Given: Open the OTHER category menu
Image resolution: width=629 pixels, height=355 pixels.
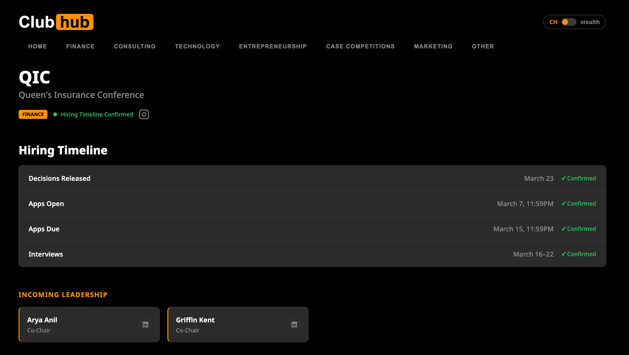Looking at the screenshot, I should [x=482, y=46].
